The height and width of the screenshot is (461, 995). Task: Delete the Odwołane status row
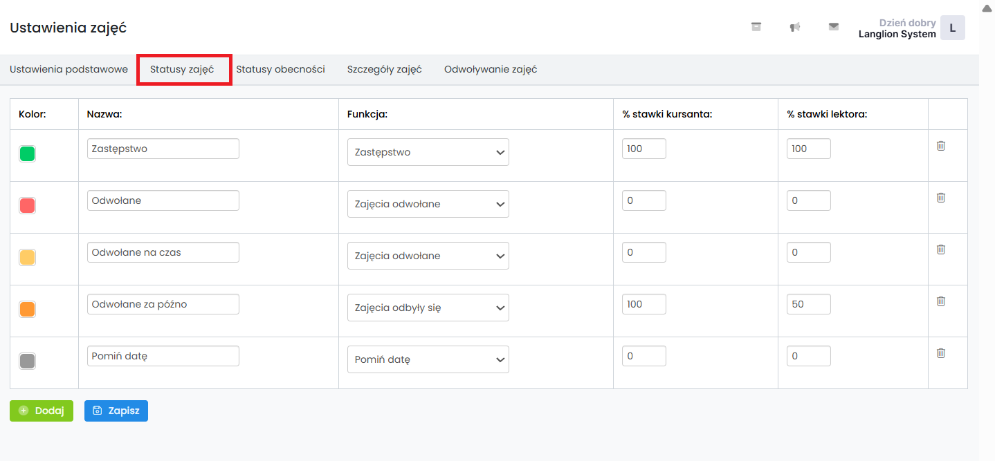pos(940,198)
